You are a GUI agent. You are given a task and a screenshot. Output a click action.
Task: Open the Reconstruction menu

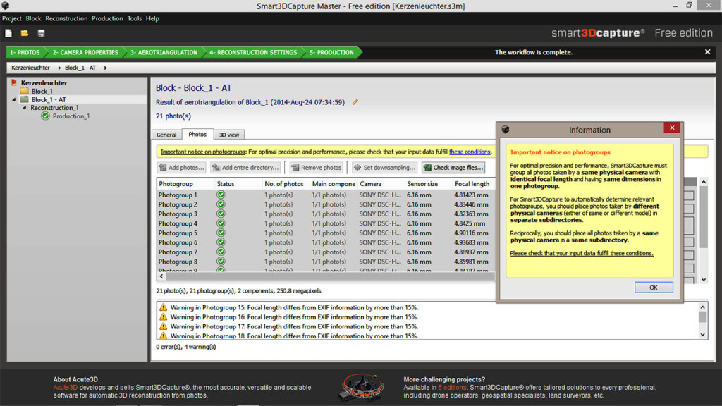coord(66,18)
